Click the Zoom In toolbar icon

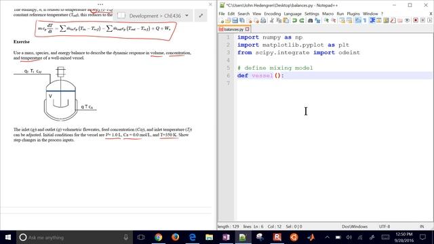(326, 20)
